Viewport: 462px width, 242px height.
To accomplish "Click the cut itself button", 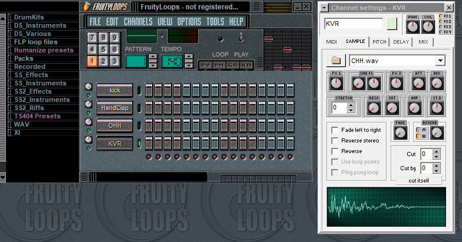I will 418,180.
